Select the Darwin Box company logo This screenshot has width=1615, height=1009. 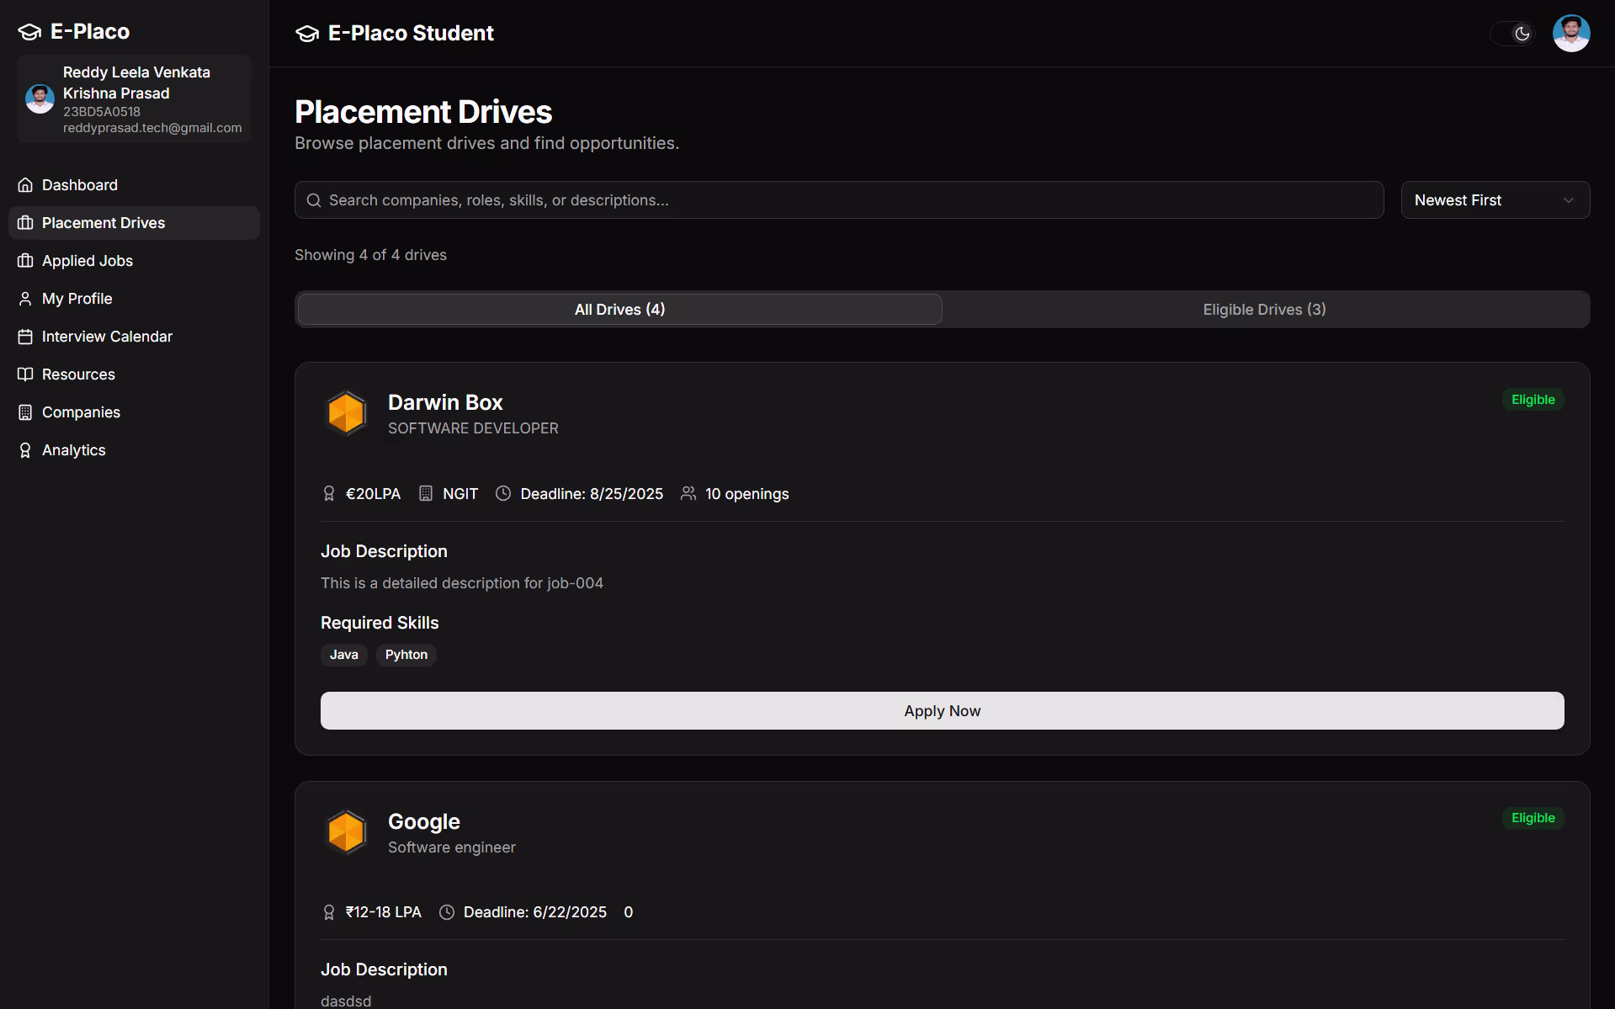(346, 413)
